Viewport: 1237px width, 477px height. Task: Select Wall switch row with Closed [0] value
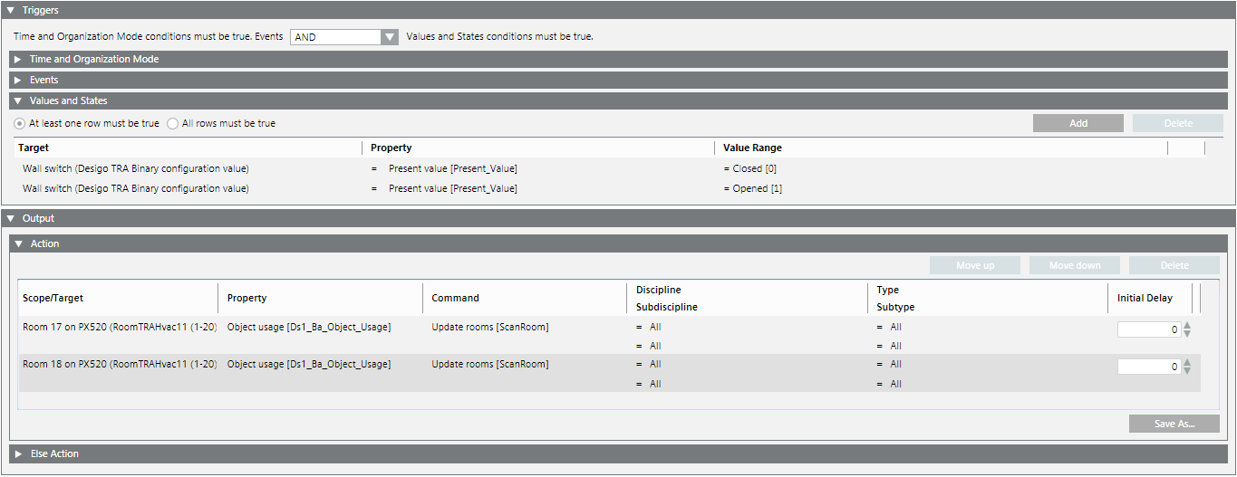tap(136, 168)
